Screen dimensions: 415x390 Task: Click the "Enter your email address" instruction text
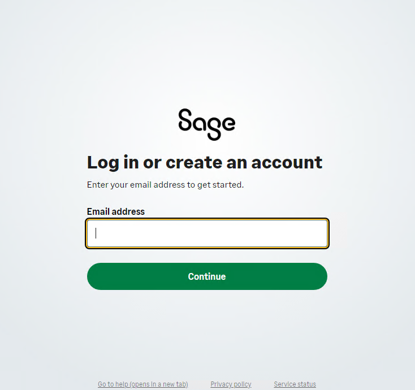pyautogui.click(x=166, y=185)
